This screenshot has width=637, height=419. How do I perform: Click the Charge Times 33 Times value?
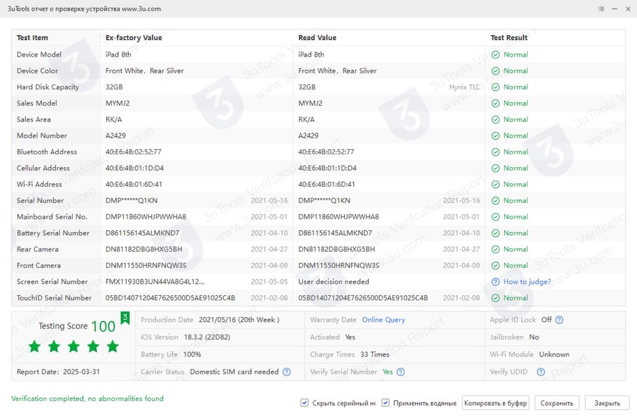click(x=375, y=355)
